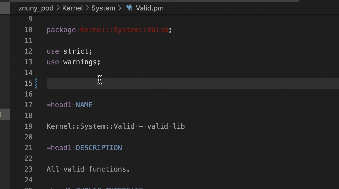Click 'use' keyword on line 13

(53, 62)
